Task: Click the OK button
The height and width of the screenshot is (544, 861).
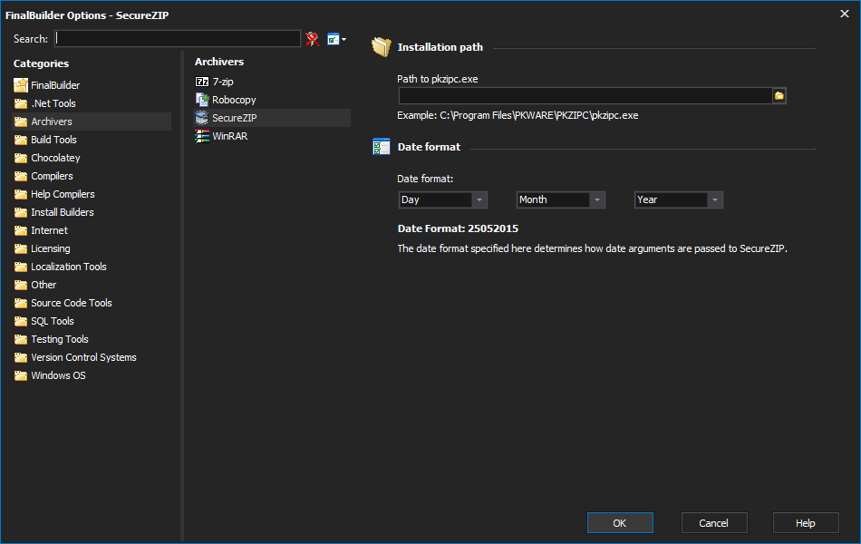Action: [620, 522]
